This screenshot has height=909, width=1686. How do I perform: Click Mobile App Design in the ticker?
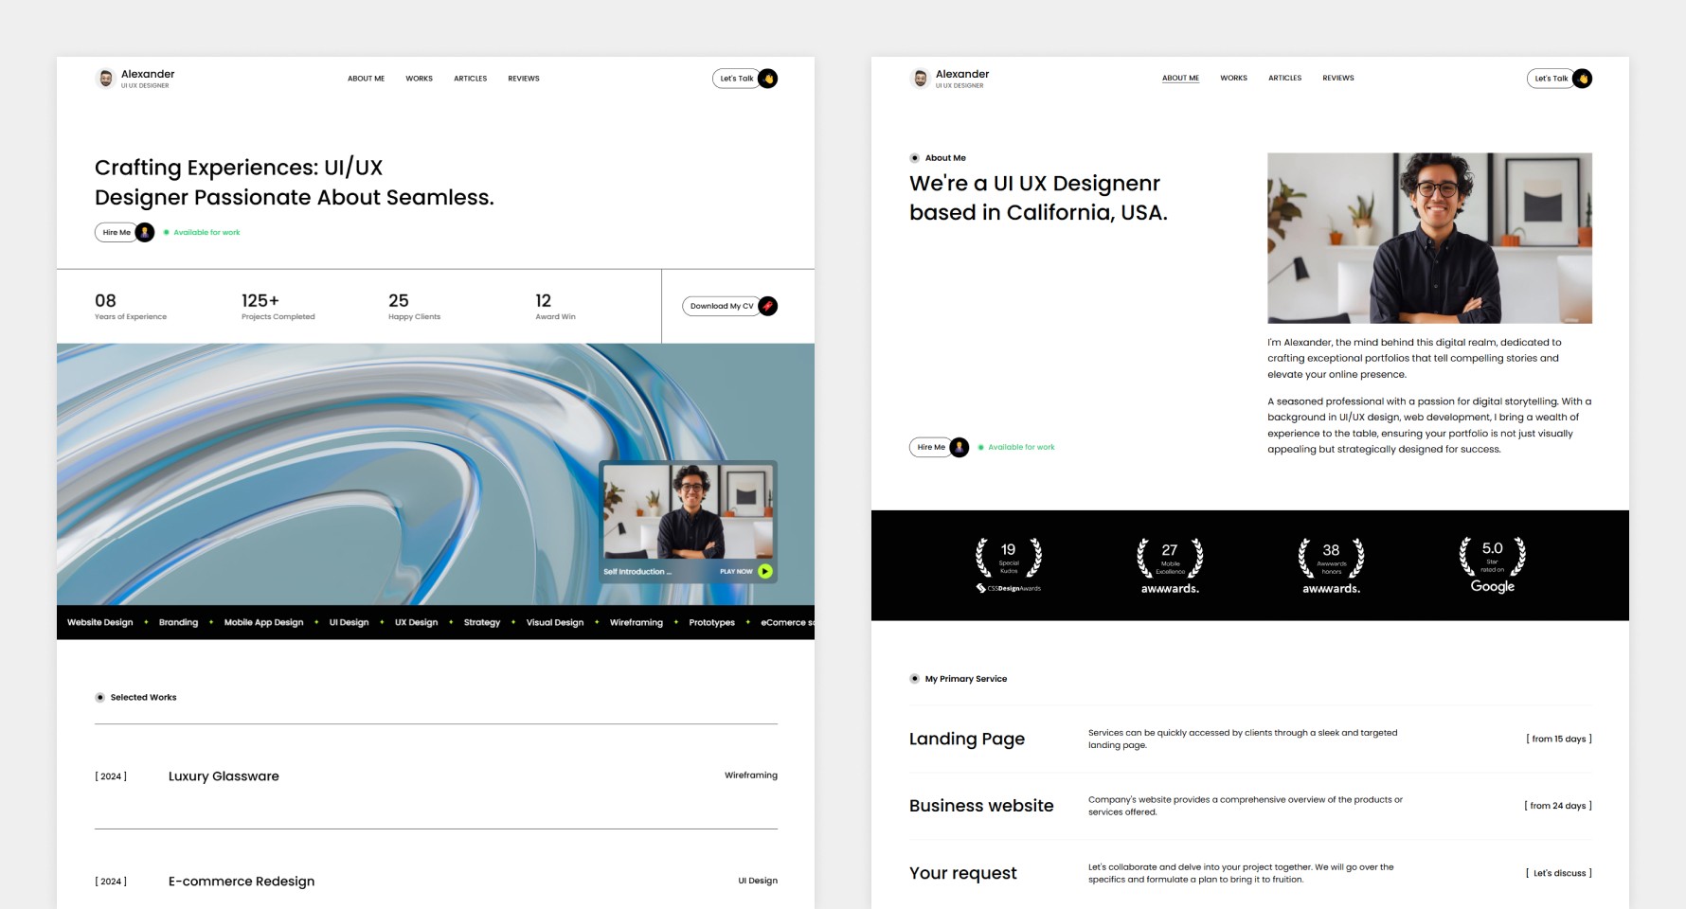[x=263, y=622]
